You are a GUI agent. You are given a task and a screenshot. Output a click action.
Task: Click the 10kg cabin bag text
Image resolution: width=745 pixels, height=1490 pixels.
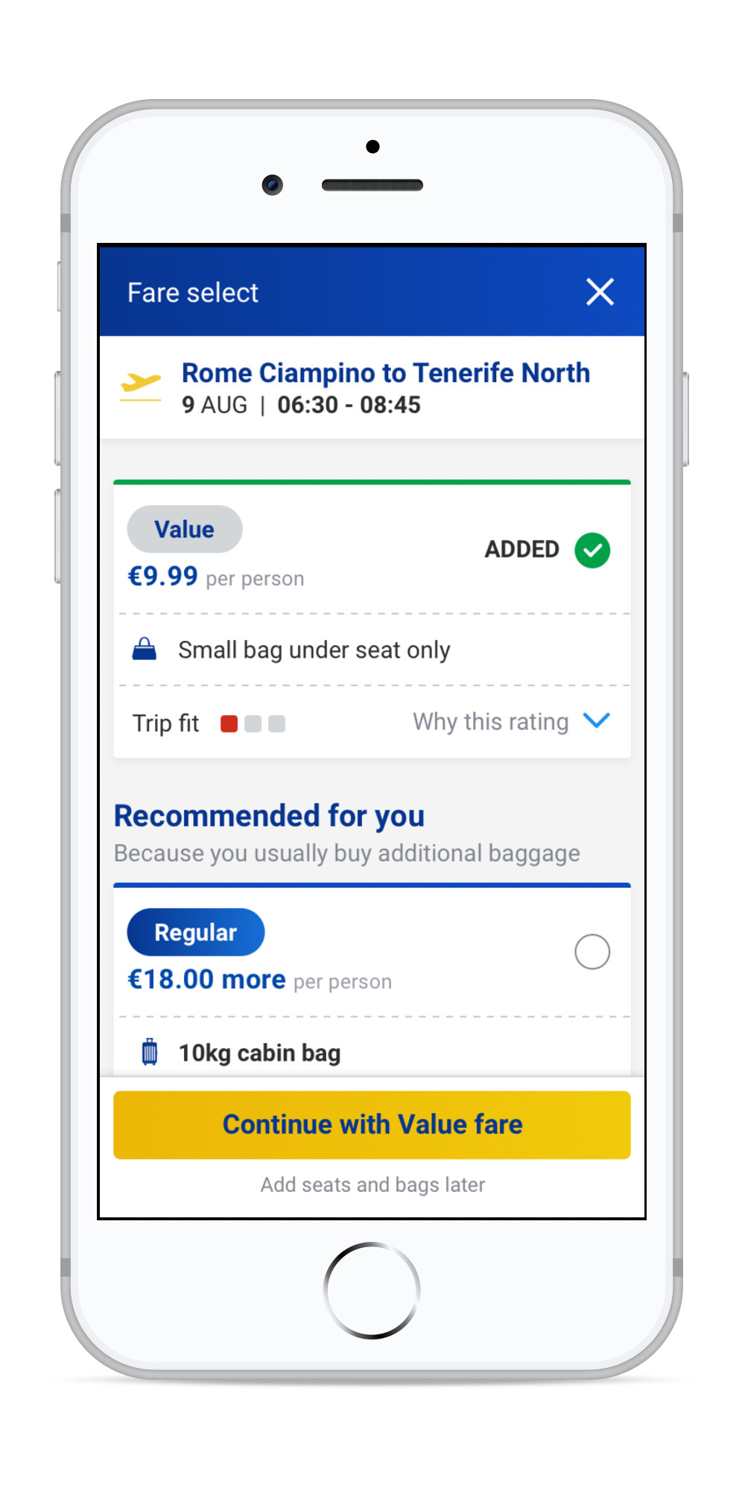point(259,1053)
